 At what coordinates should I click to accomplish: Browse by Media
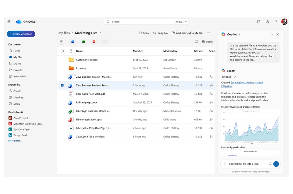pyautogui.click(x=15, y=104)
